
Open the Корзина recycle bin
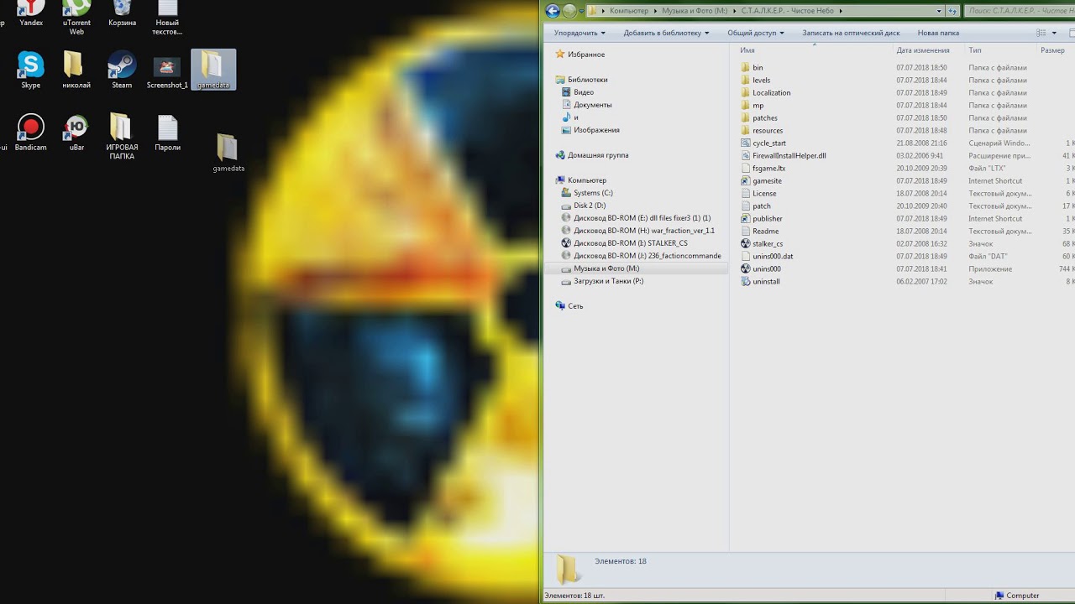pos(122,13)
